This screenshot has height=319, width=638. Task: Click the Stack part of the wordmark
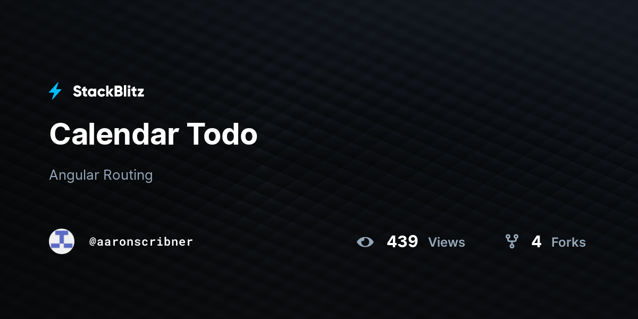tap(91, 91)
